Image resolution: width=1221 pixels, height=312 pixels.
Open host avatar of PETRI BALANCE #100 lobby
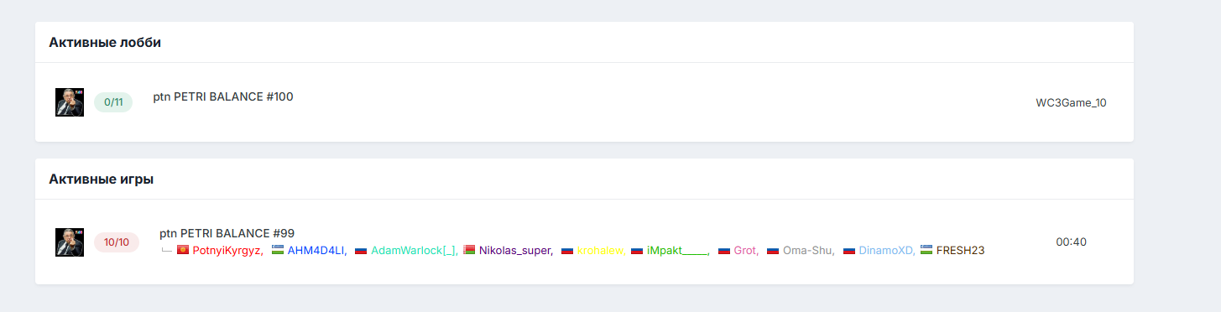[x=70, y=102]
